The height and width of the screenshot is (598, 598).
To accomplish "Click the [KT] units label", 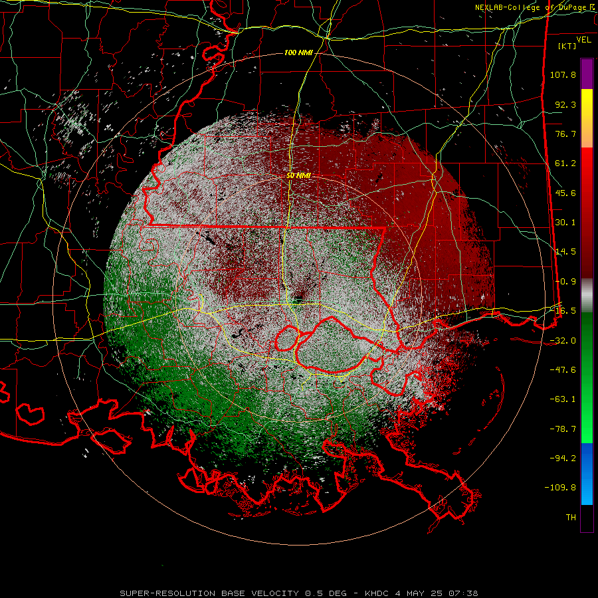I will click(x=567, y=46).
